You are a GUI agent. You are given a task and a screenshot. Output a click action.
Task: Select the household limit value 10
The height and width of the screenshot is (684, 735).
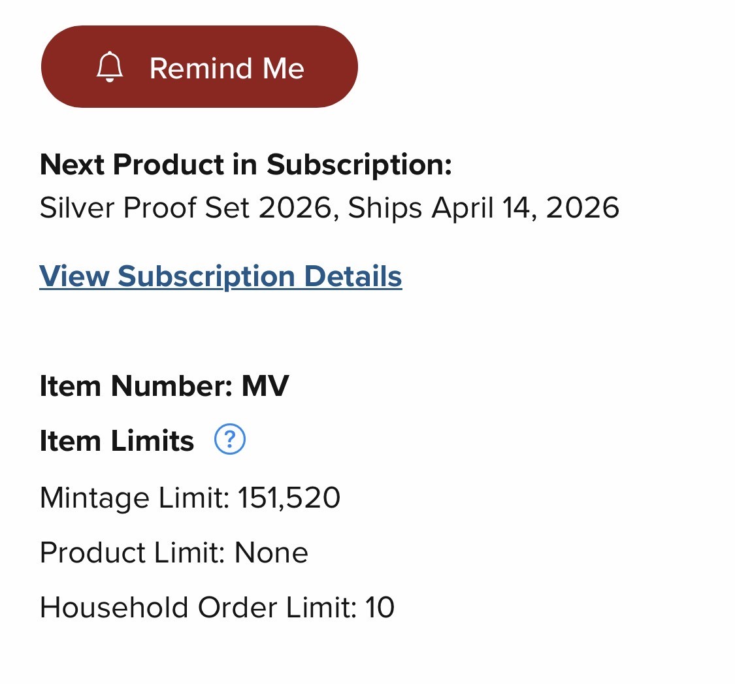[x=380, y=608]
